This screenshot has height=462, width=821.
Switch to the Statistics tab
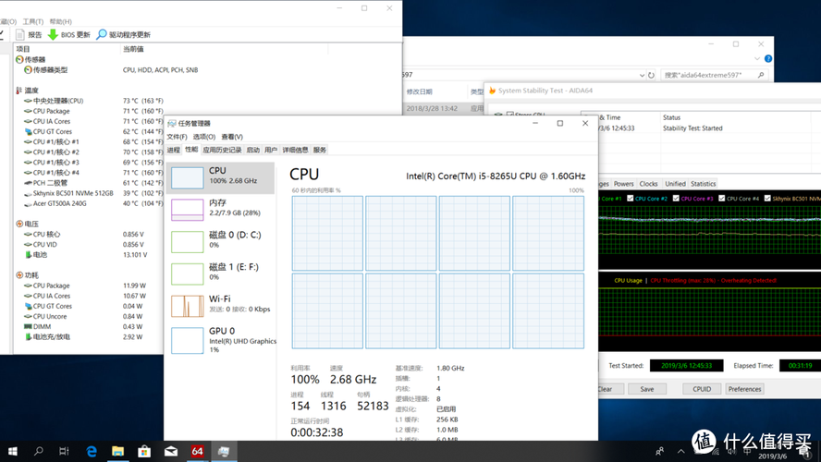click(x=703, y=184)
